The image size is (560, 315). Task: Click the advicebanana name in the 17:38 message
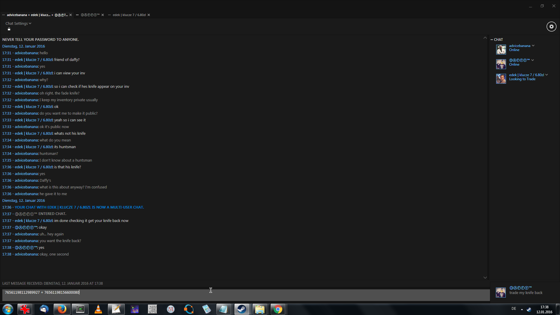[27, 254]
